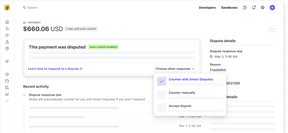288x133 pixels.
Task: Open Sandboxes in top bar
Action: click(x=229, y=7)
